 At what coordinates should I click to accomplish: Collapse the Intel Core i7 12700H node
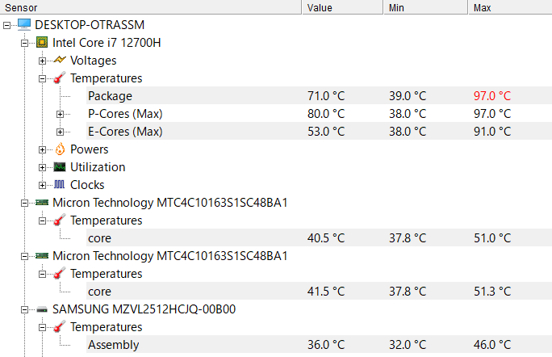(24, 43)
